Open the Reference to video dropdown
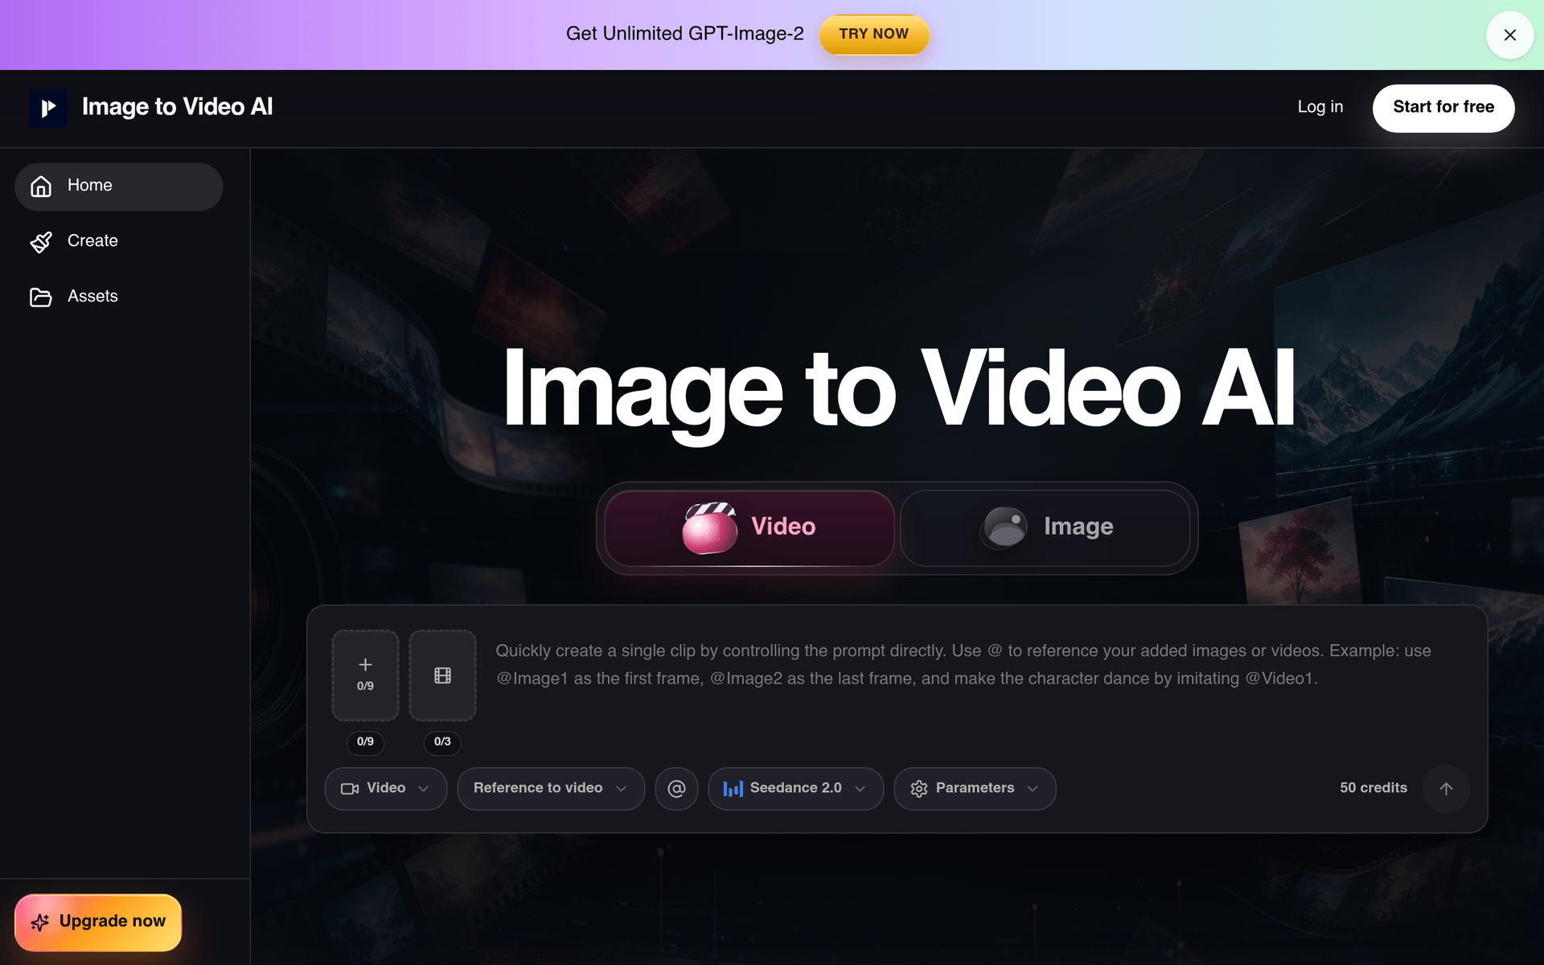The image size is (1544, 965). click(x=551, y=788)
